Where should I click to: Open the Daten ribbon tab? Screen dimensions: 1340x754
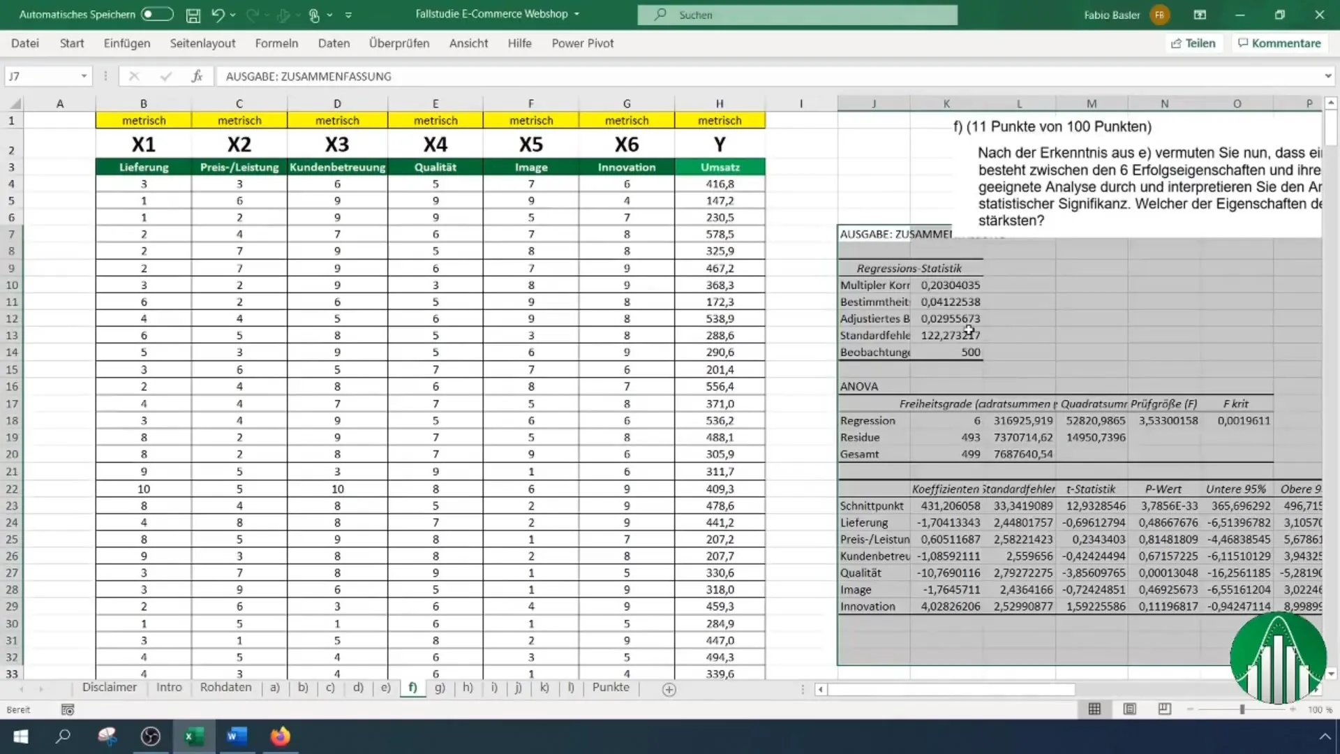click(334, 43)
